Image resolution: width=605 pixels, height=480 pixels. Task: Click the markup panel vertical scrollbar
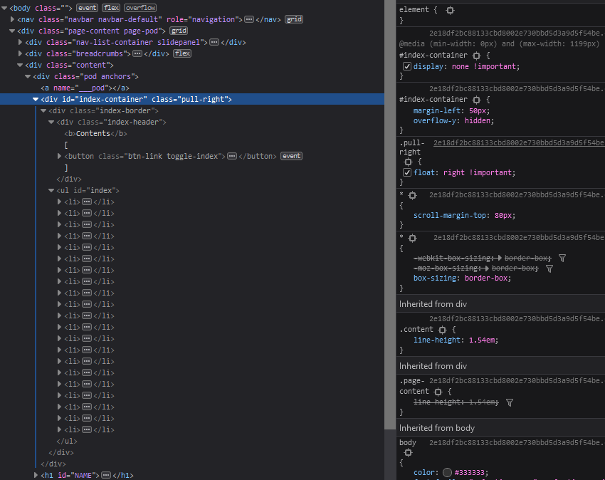click(x=389, y=214)
